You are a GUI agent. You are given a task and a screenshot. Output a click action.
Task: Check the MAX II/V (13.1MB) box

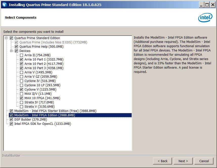click(21, 94)
